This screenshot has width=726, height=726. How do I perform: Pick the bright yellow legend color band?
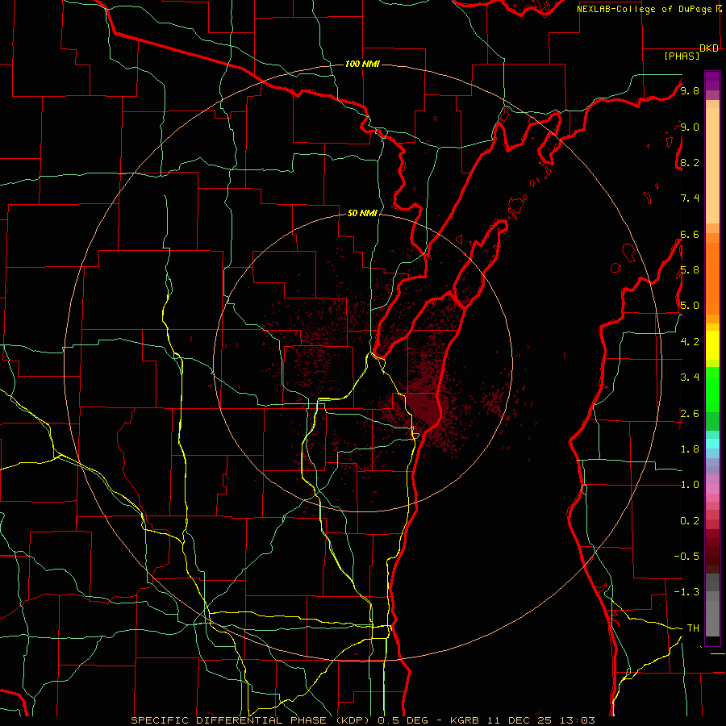tap(712, 345)
